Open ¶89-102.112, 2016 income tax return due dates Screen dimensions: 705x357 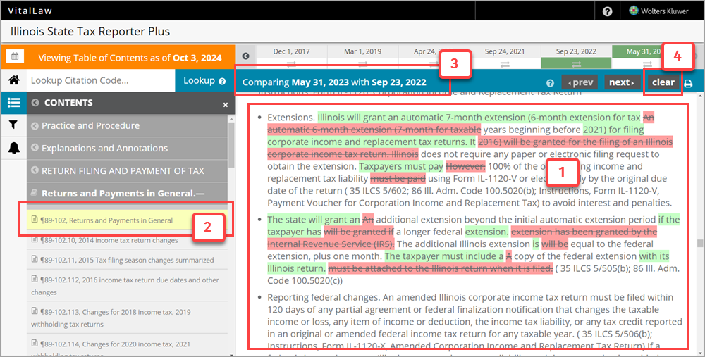tap(127, 286)
